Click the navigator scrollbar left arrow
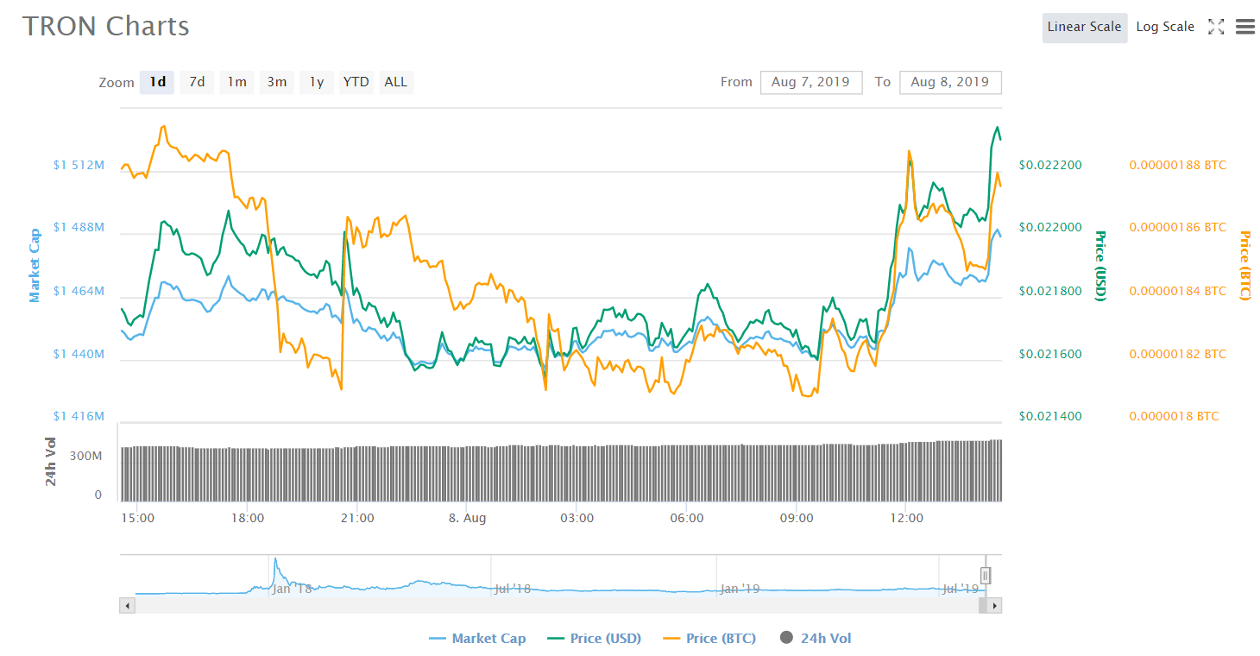 (128, 606)
